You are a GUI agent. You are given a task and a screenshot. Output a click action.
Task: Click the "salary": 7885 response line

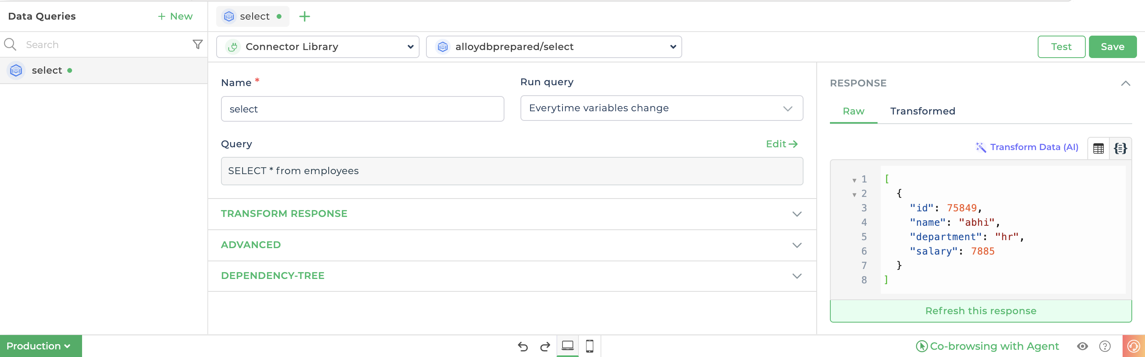tap(952, 251)
